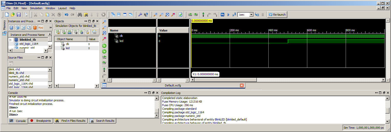Open the View menu
The image size is (391, 132).
[24, 8]
